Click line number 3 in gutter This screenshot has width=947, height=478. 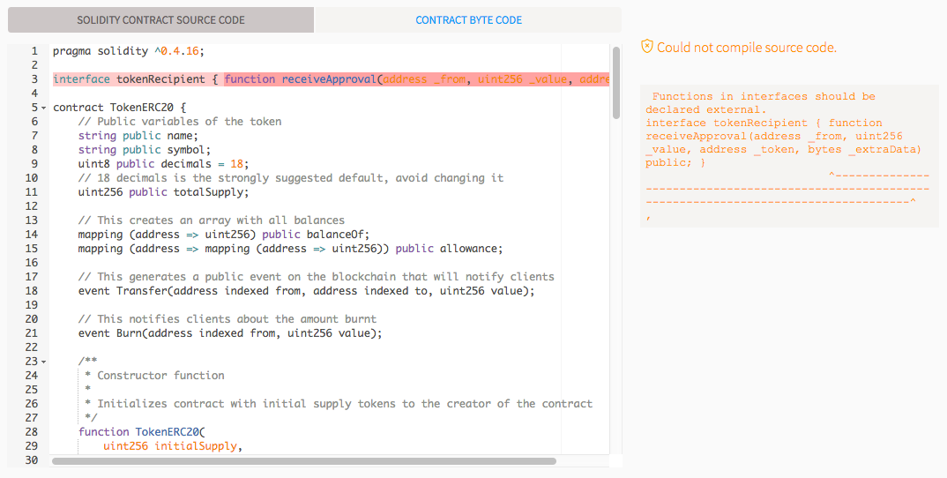(x=34, y=79)
